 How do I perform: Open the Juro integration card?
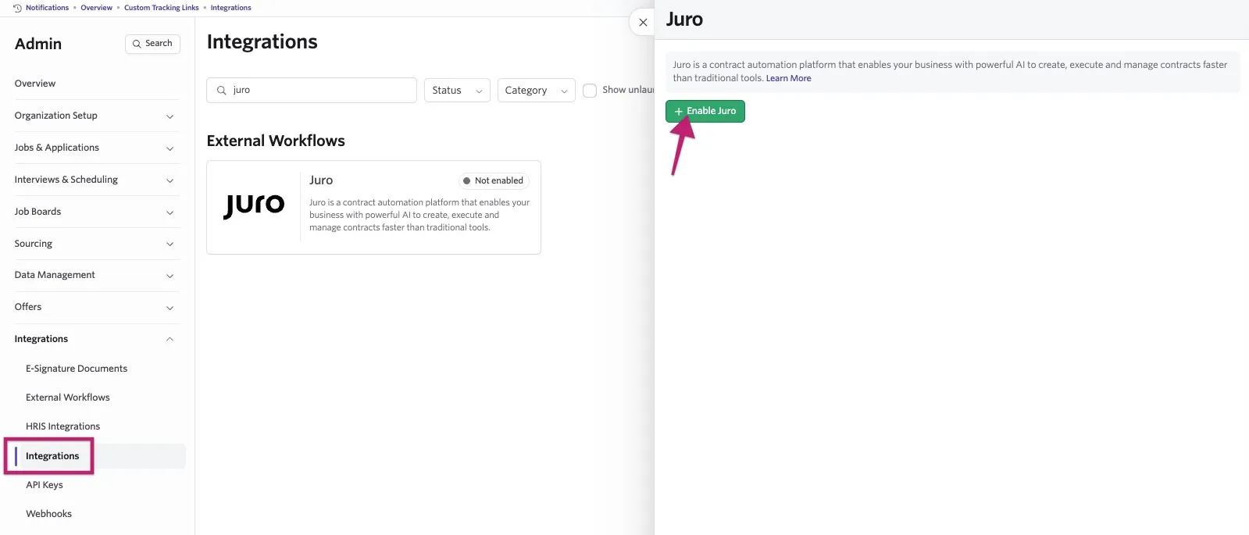pyautogui.click(x=373, y=208)
